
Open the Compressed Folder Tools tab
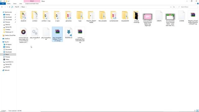pos(32,4)
